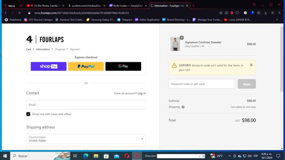Open the notification center icon
The width and height of the screenshot is (285, 160).
278,156
